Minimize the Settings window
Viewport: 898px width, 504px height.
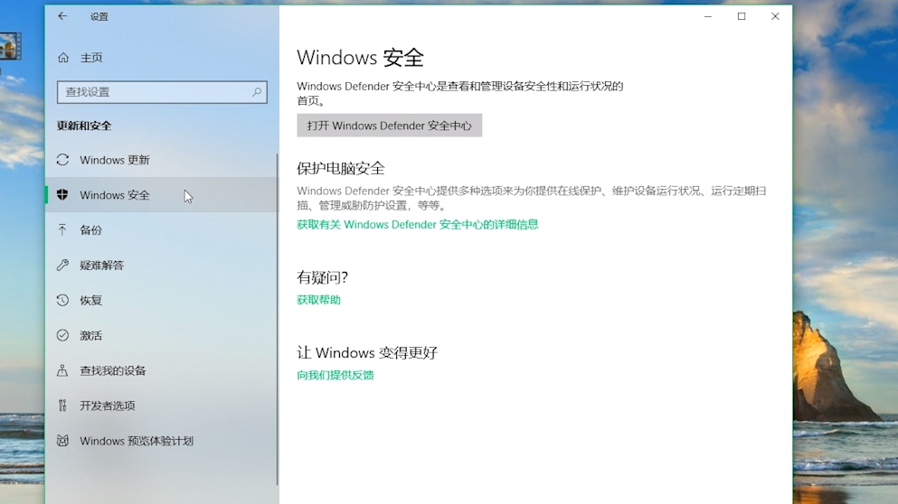tap(708, 16)
